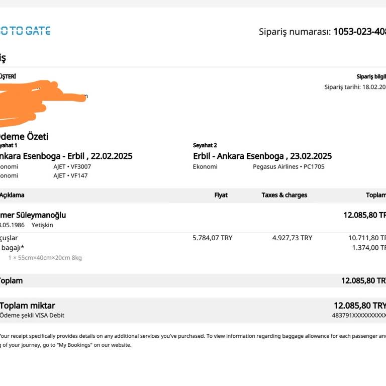Click the 5.784,07 TRY price value
The height and width of the screenshot is (386, 386).
click(212, 238)
